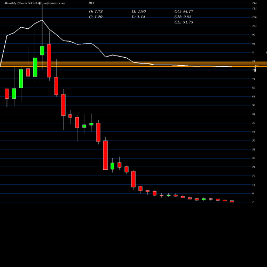This screenshot has width=267, height=267.
Task: Click the '56' price axis label
Action: point(254,105)
